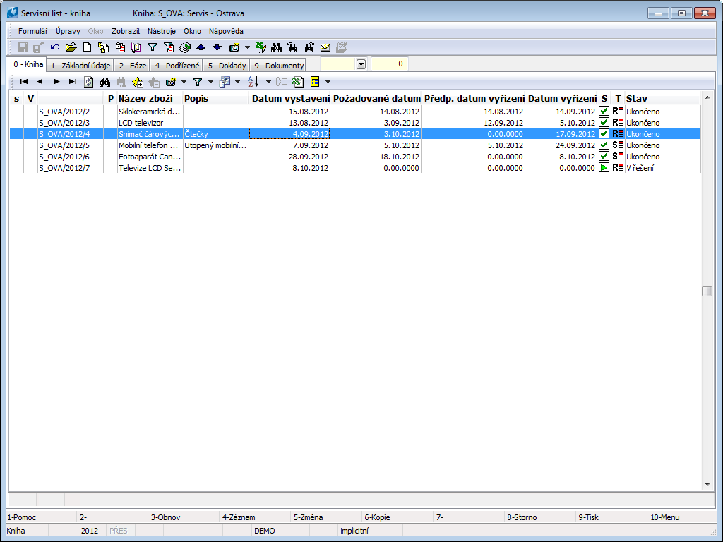Click the new blank document icon
Screen dimensions: 723x542
(x=87, y=47)
